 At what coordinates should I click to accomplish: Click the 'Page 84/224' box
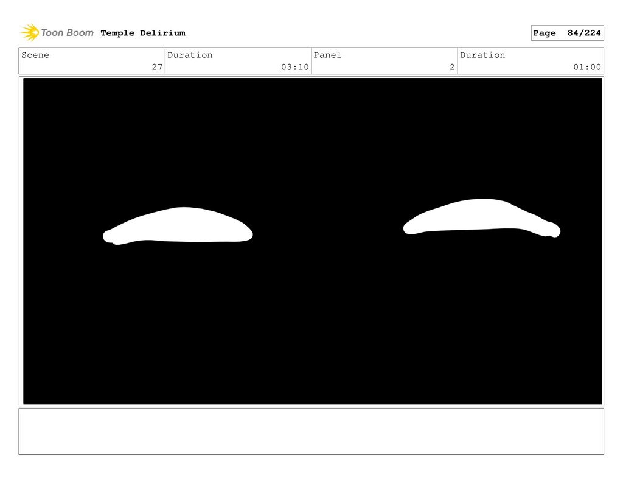[567, 33]
